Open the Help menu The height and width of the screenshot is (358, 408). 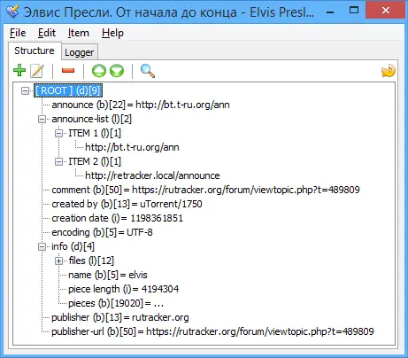112,33
